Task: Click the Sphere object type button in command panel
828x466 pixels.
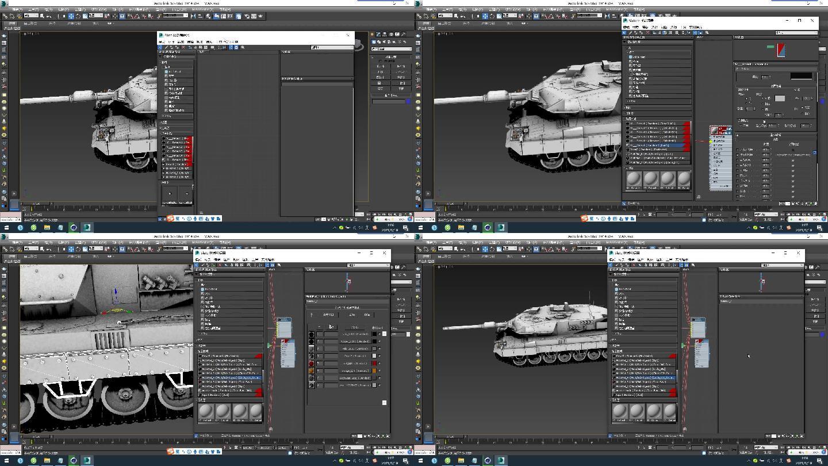Action: pyautogui.click(x=380, y=72)
